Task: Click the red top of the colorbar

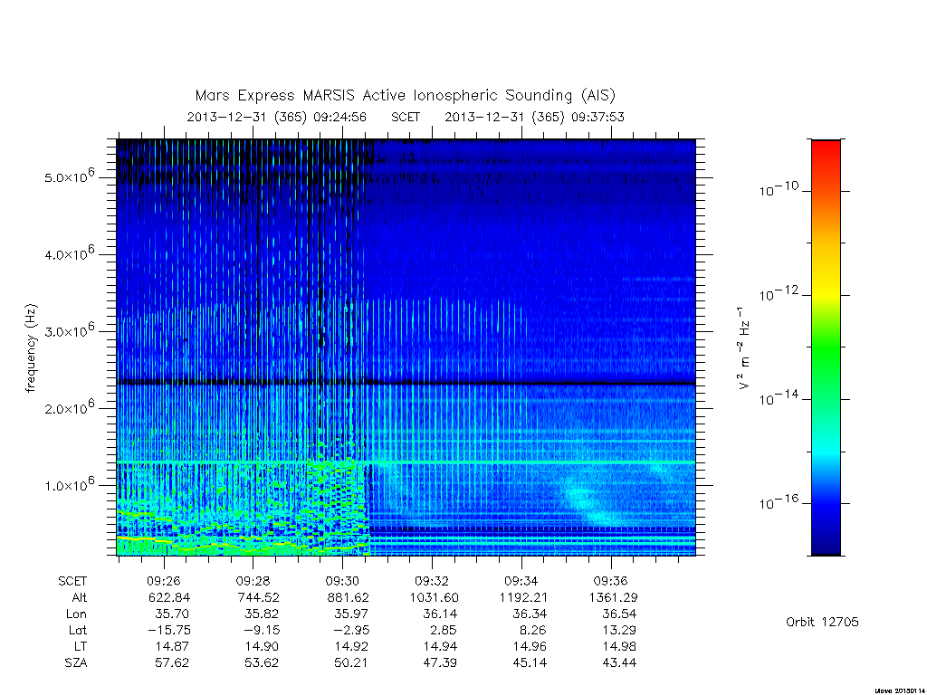Action: pos(826,155)
